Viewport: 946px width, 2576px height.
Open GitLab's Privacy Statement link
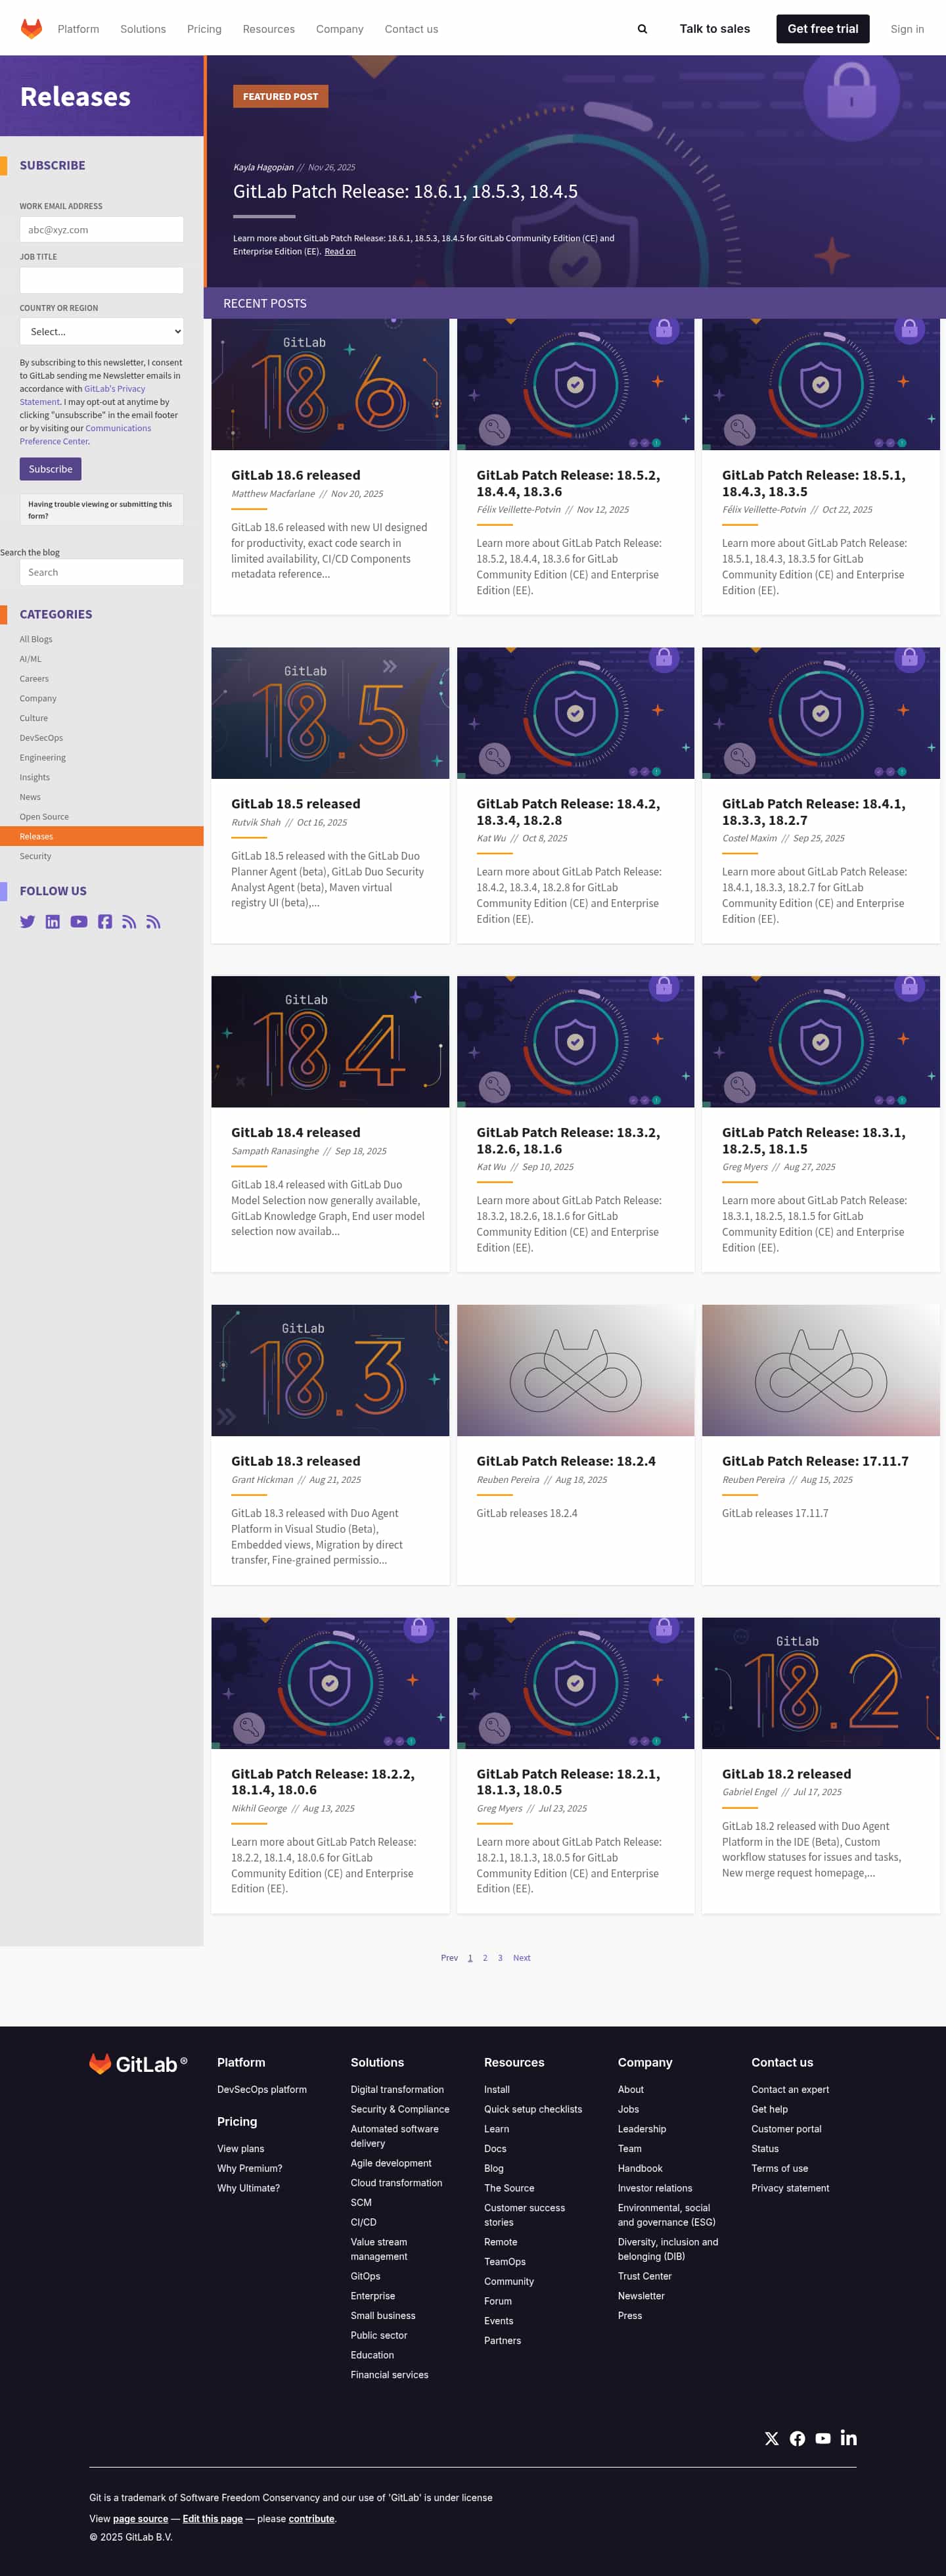(x=82, y=395)
